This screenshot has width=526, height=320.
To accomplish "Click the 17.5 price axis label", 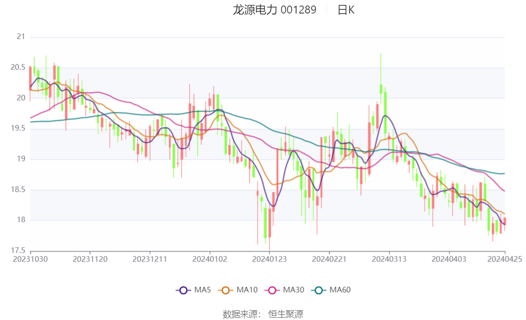I will coord(18,250).
